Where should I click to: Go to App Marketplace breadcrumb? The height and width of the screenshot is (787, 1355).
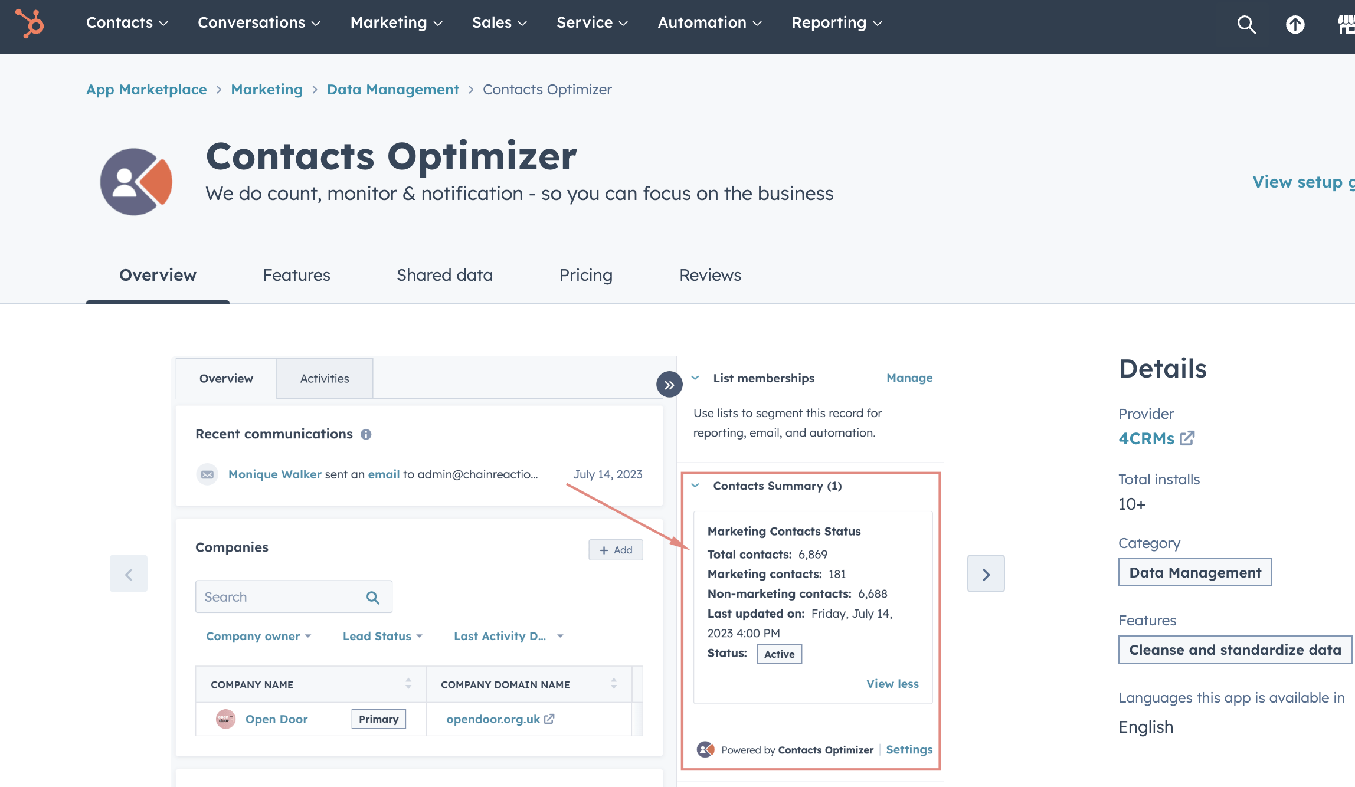tap(146, 90)
